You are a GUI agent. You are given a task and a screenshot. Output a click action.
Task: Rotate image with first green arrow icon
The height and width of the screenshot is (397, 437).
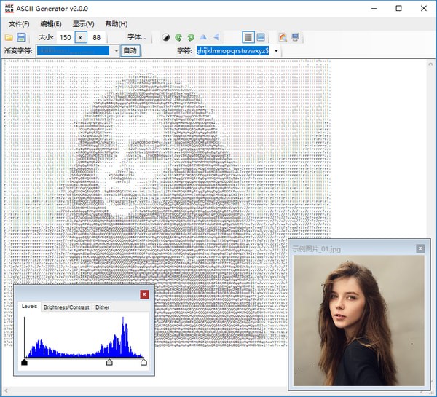point(178,37)
